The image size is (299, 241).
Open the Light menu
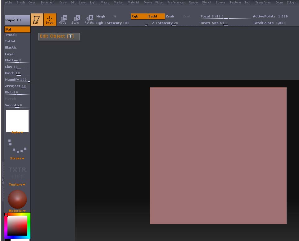click(x=93, y=2)
